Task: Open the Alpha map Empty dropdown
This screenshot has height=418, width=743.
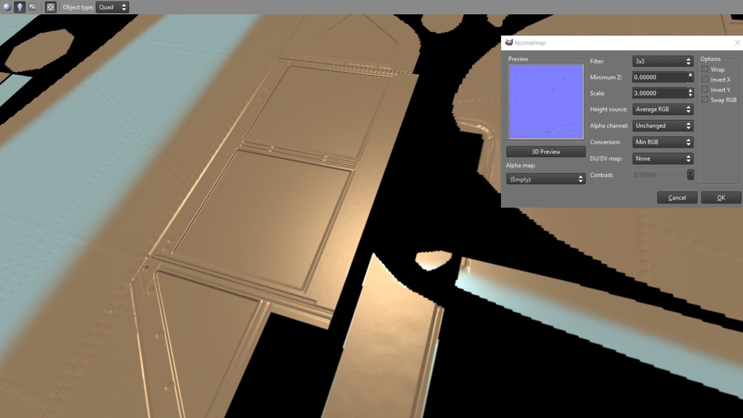Action: [x=546, y=179]
